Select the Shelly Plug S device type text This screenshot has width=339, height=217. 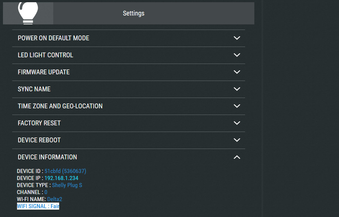[x=67, y=185]
